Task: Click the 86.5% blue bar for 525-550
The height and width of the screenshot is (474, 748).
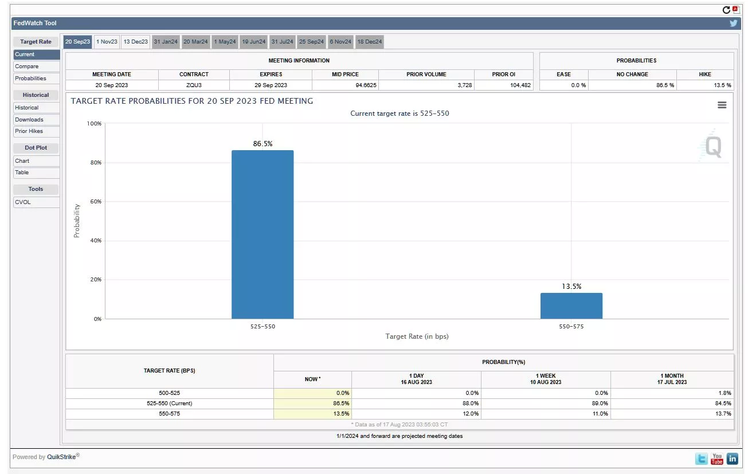Action: click(263, 234)
